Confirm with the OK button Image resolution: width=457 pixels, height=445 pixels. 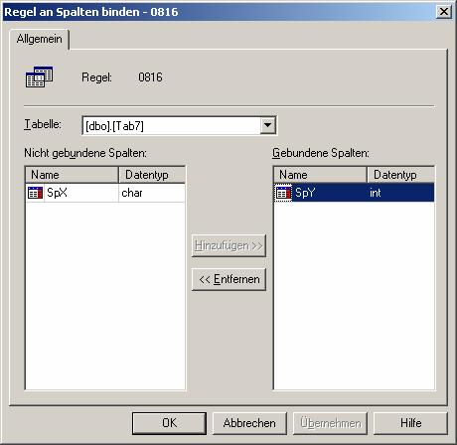(169, 423)
